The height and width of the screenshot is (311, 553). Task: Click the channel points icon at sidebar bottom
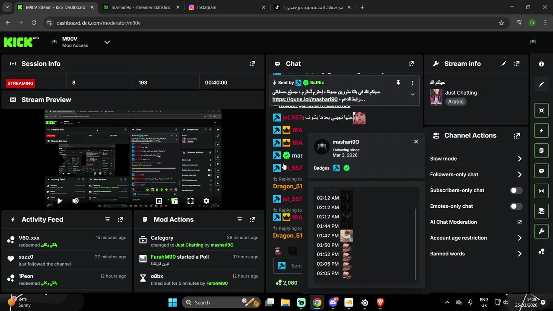(x=541, y=252)
